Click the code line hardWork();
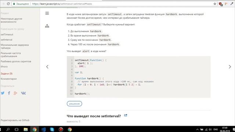235x132 pixels. (82, 94)
